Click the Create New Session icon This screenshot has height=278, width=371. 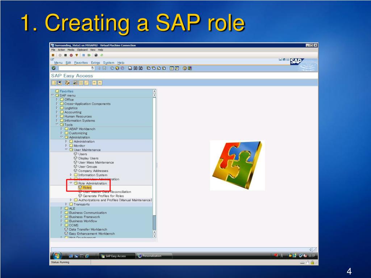point(171,68)
